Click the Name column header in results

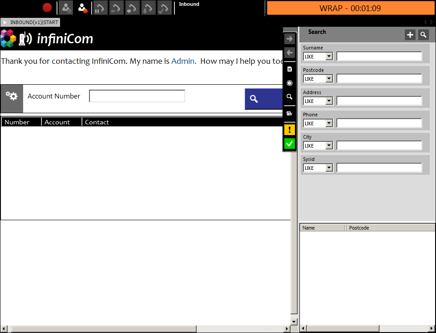(x=323, y=228)
